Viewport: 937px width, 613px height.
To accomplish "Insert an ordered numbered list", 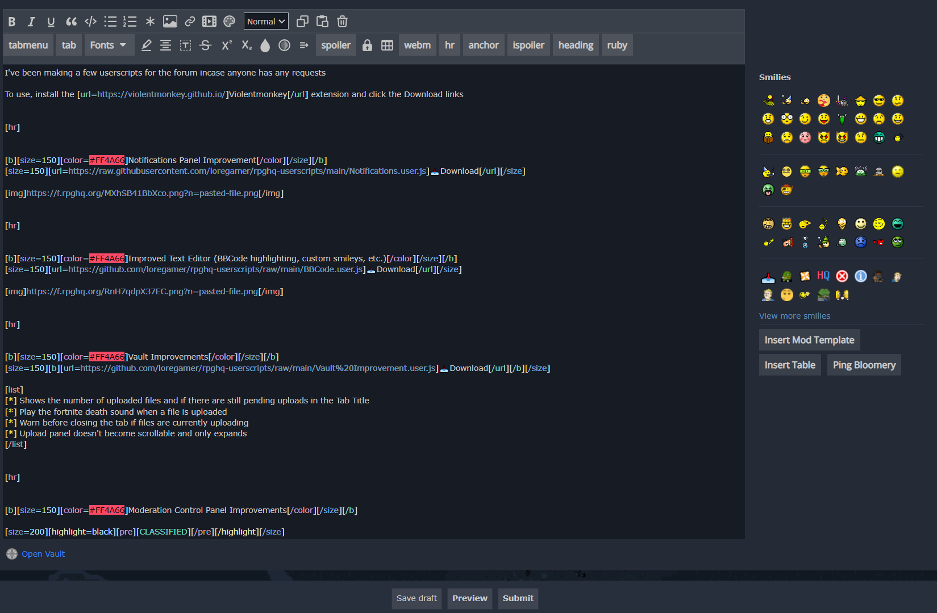I will tap(130, 22).
